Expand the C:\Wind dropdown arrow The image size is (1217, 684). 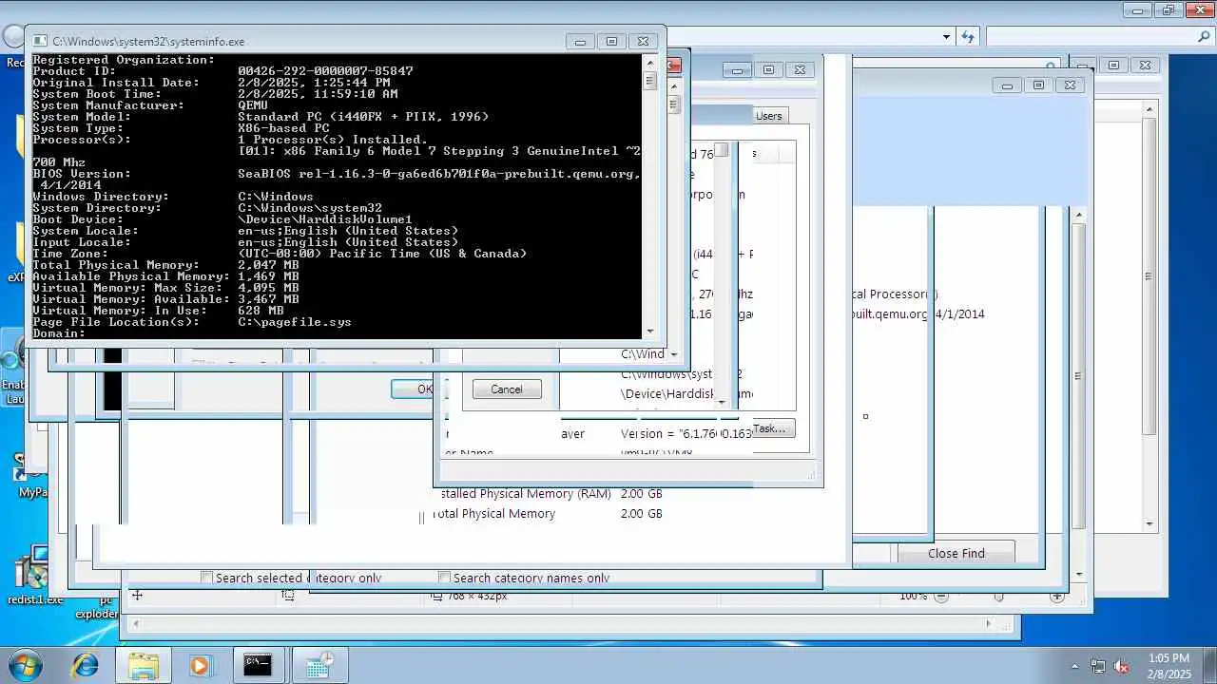click(x=674, y=354)
